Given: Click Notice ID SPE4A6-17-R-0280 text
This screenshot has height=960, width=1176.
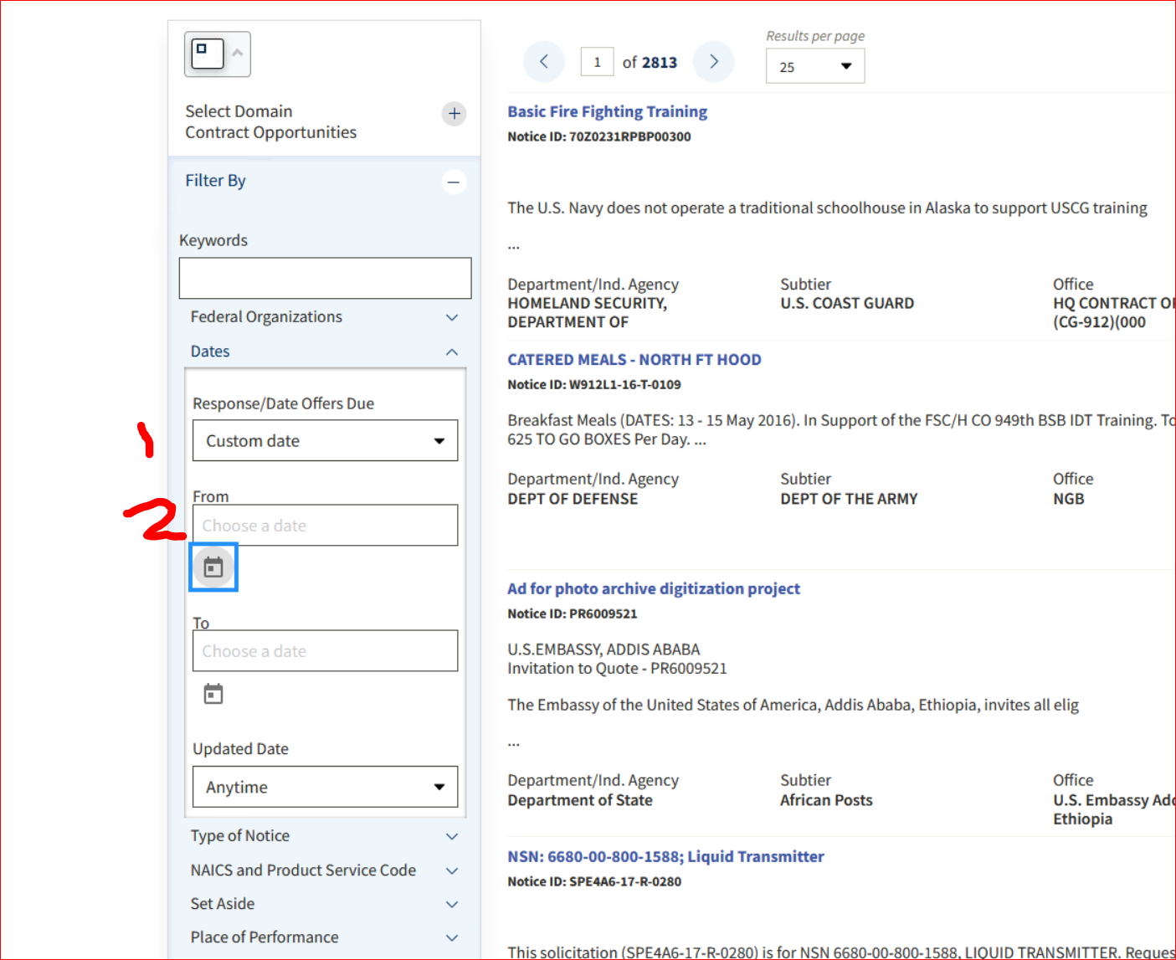Looking at the screenshot, I should pyautogui.click(x=594, y=881).
